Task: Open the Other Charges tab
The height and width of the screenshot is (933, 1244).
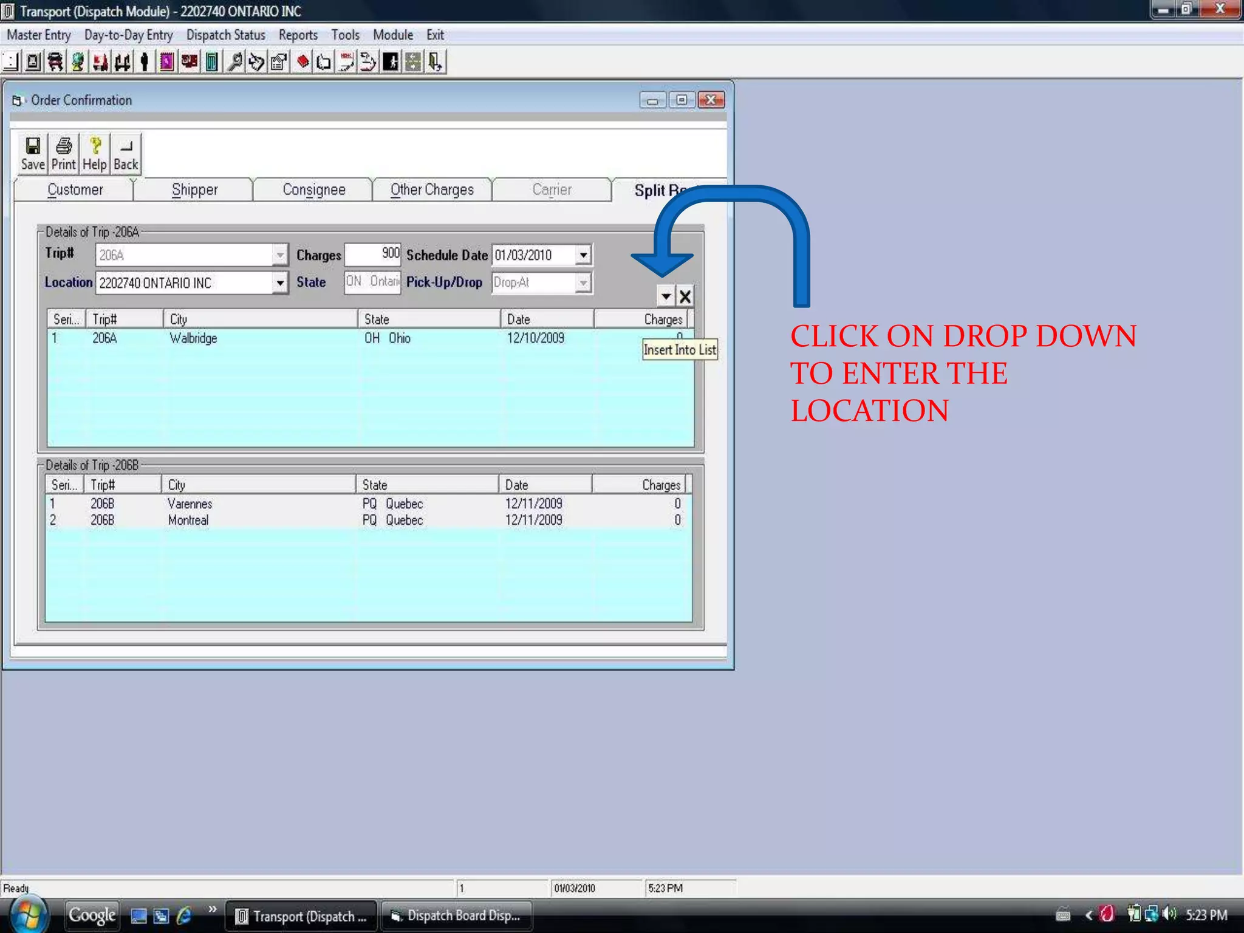Action: [x=432, y=190]
